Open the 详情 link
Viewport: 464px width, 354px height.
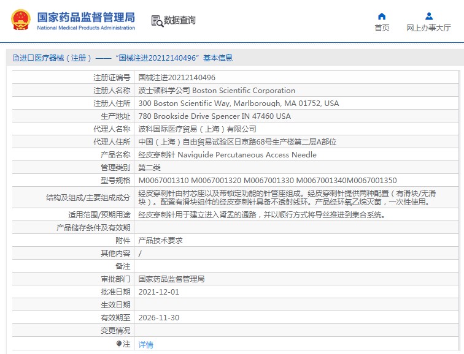coord(145,345)
